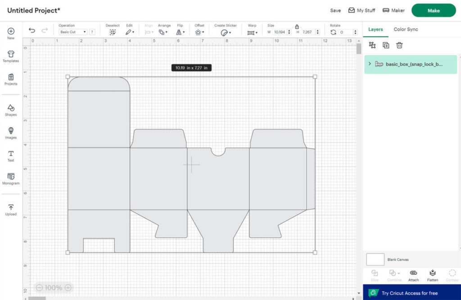Open the Arrange dropdown
This screenshot has width=461, height=300.
pyautogui.click(x=163, y=32)
